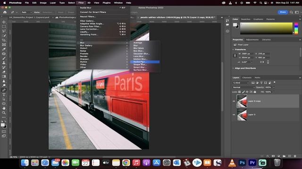Open the Path mode dropdown in options bar
Image resolution: width=302 pixels, height=169 pixels.
point(26,12)
